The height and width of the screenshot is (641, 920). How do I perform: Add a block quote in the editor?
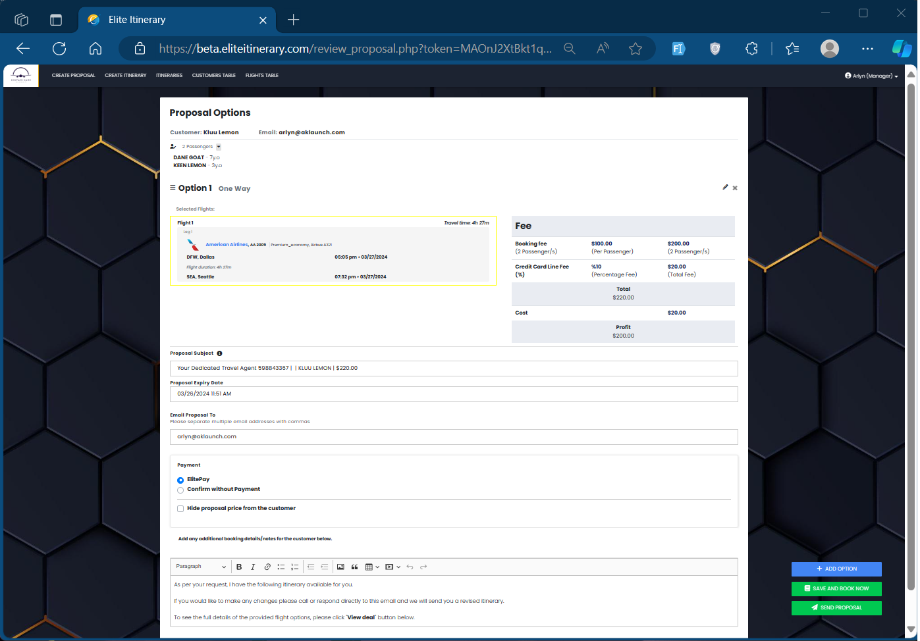(354, 567)
